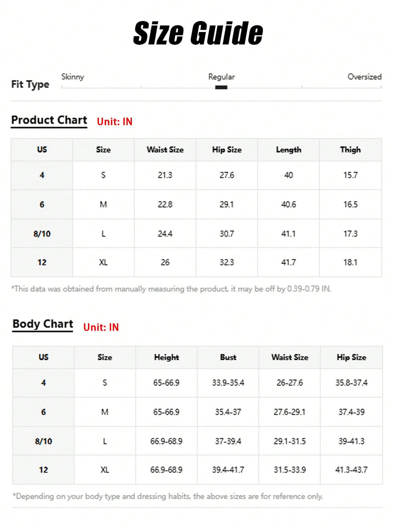Click Hip Size header in Product Chart
This screenshot has height=529, width=397.
227,150
